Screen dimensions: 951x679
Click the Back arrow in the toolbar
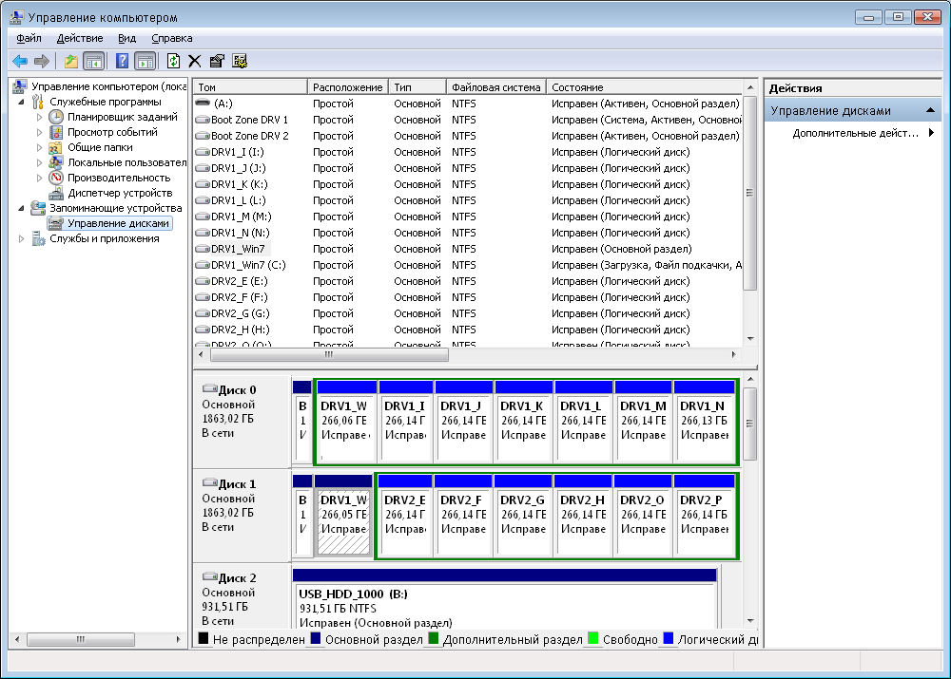point(19,61)
